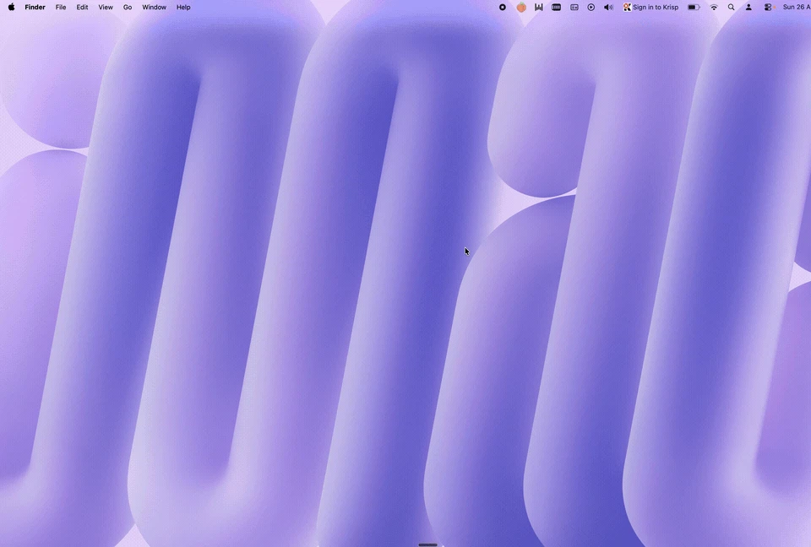The height and width of the screenshot is (547, 811).
Task: Click the audio bars menu bar icon
Action: [539, 8]
